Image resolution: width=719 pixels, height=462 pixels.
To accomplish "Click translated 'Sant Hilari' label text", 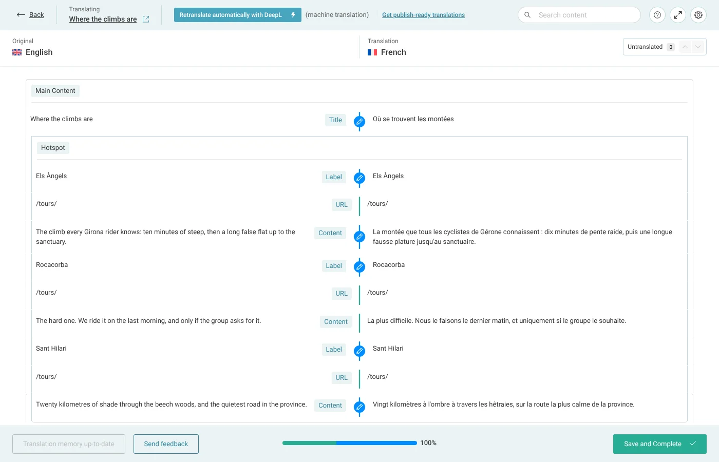I will pyautogui.click(x=388, y=349).
